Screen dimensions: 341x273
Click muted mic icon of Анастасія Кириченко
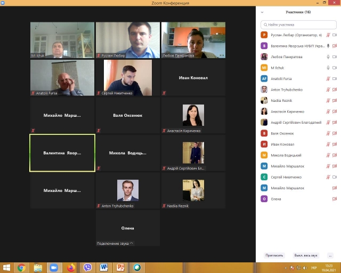[328, 111]
